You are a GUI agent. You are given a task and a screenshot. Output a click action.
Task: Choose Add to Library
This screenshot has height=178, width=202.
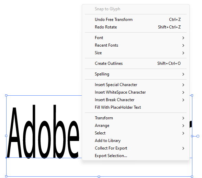point(136,141)
